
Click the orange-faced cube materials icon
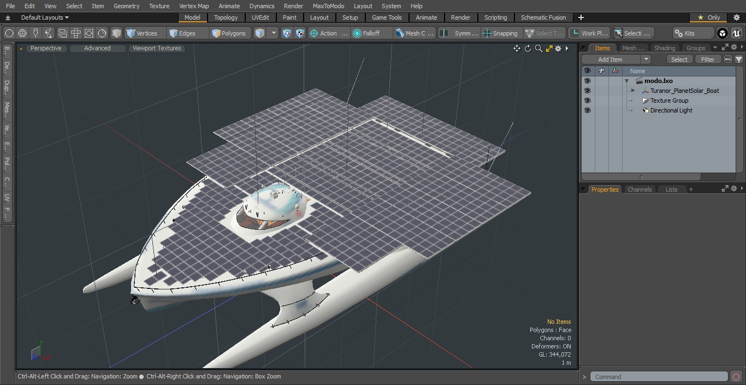[x=260, y=33]
